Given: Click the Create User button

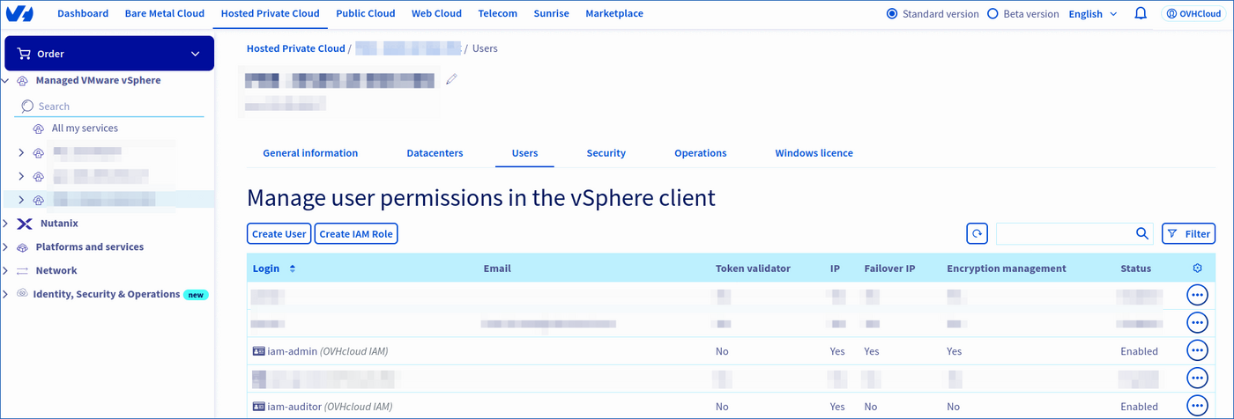Looking at the screenshot, I should [279, 233].
